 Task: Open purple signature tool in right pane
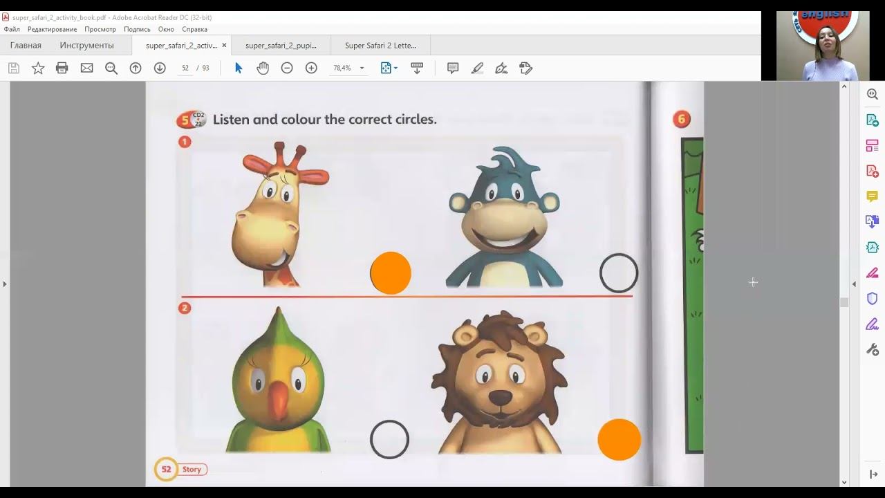tap(873, 324)
